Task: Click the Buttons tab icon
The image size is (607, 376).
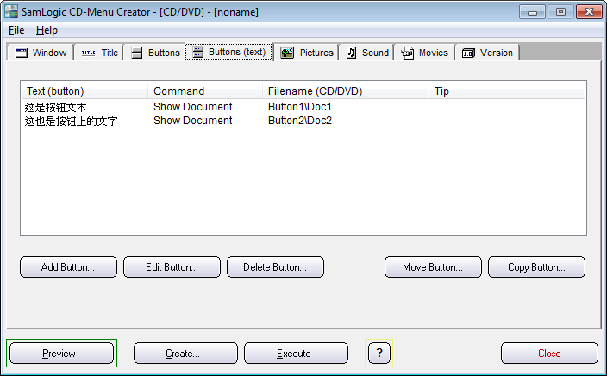Action: pyautogui.click(x=136, y=53)
